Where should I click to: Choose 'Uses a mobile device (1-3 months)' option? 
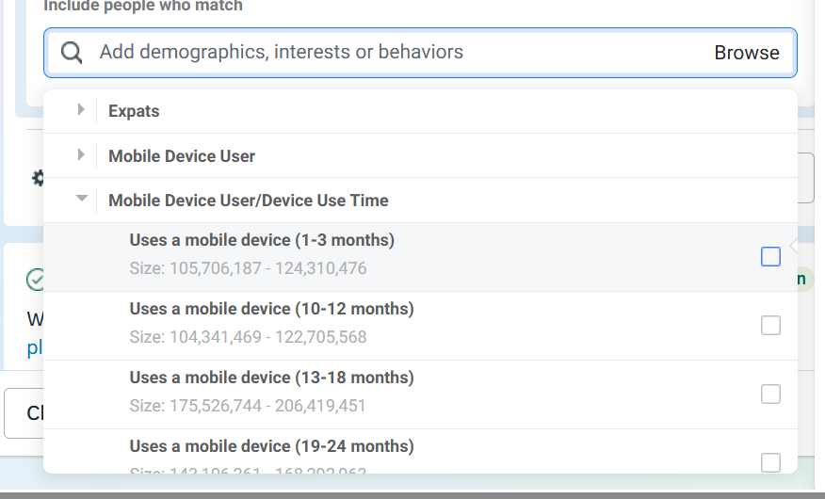pos(262,240)
